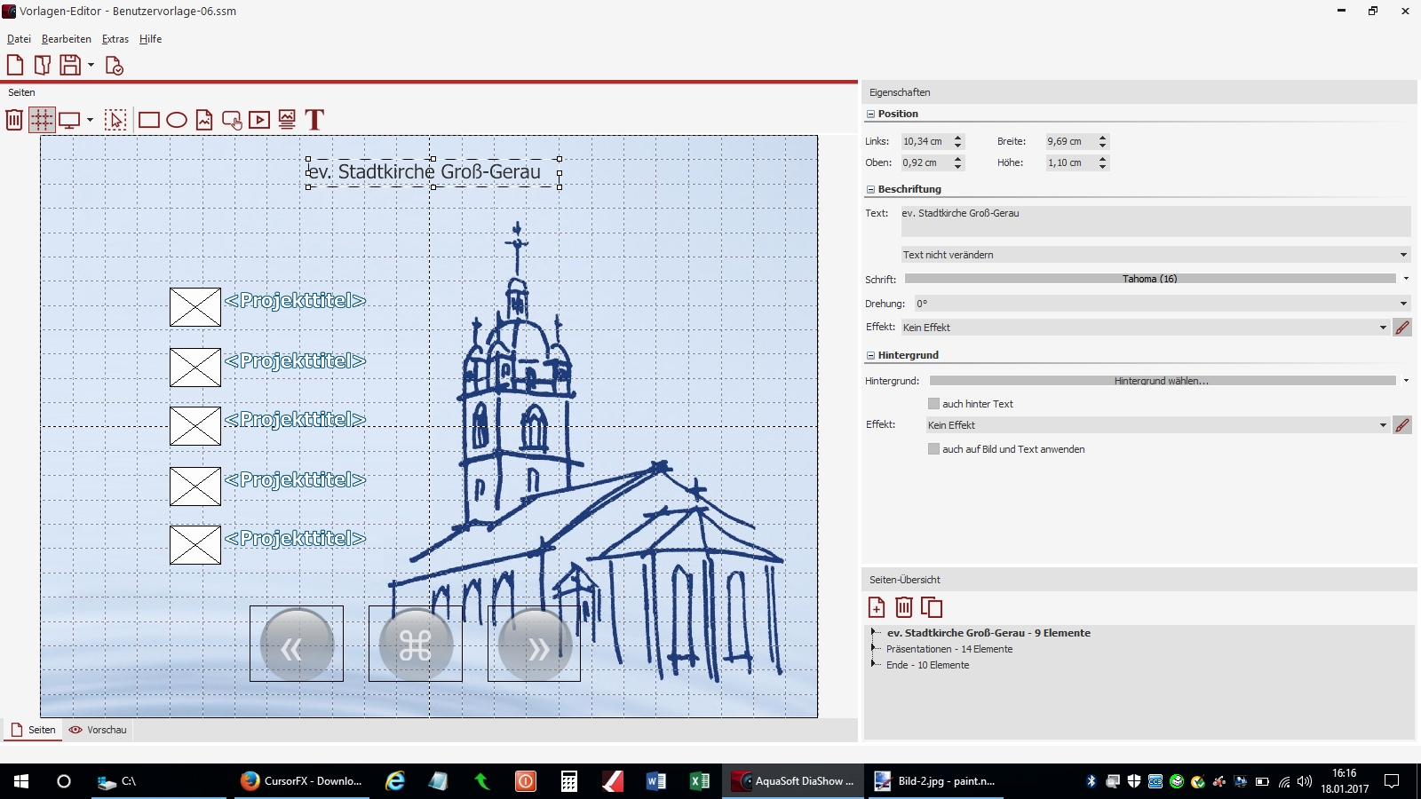This screenshot has width=1421, height=799.
Task: Open the Bearbeiten menu
Action: pos(67,39)
